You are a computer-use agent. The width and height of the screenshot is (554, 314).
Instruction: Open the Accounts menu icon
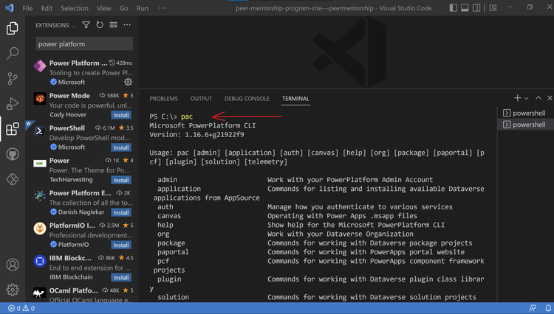pyautogui.click(x=13, y=265)
